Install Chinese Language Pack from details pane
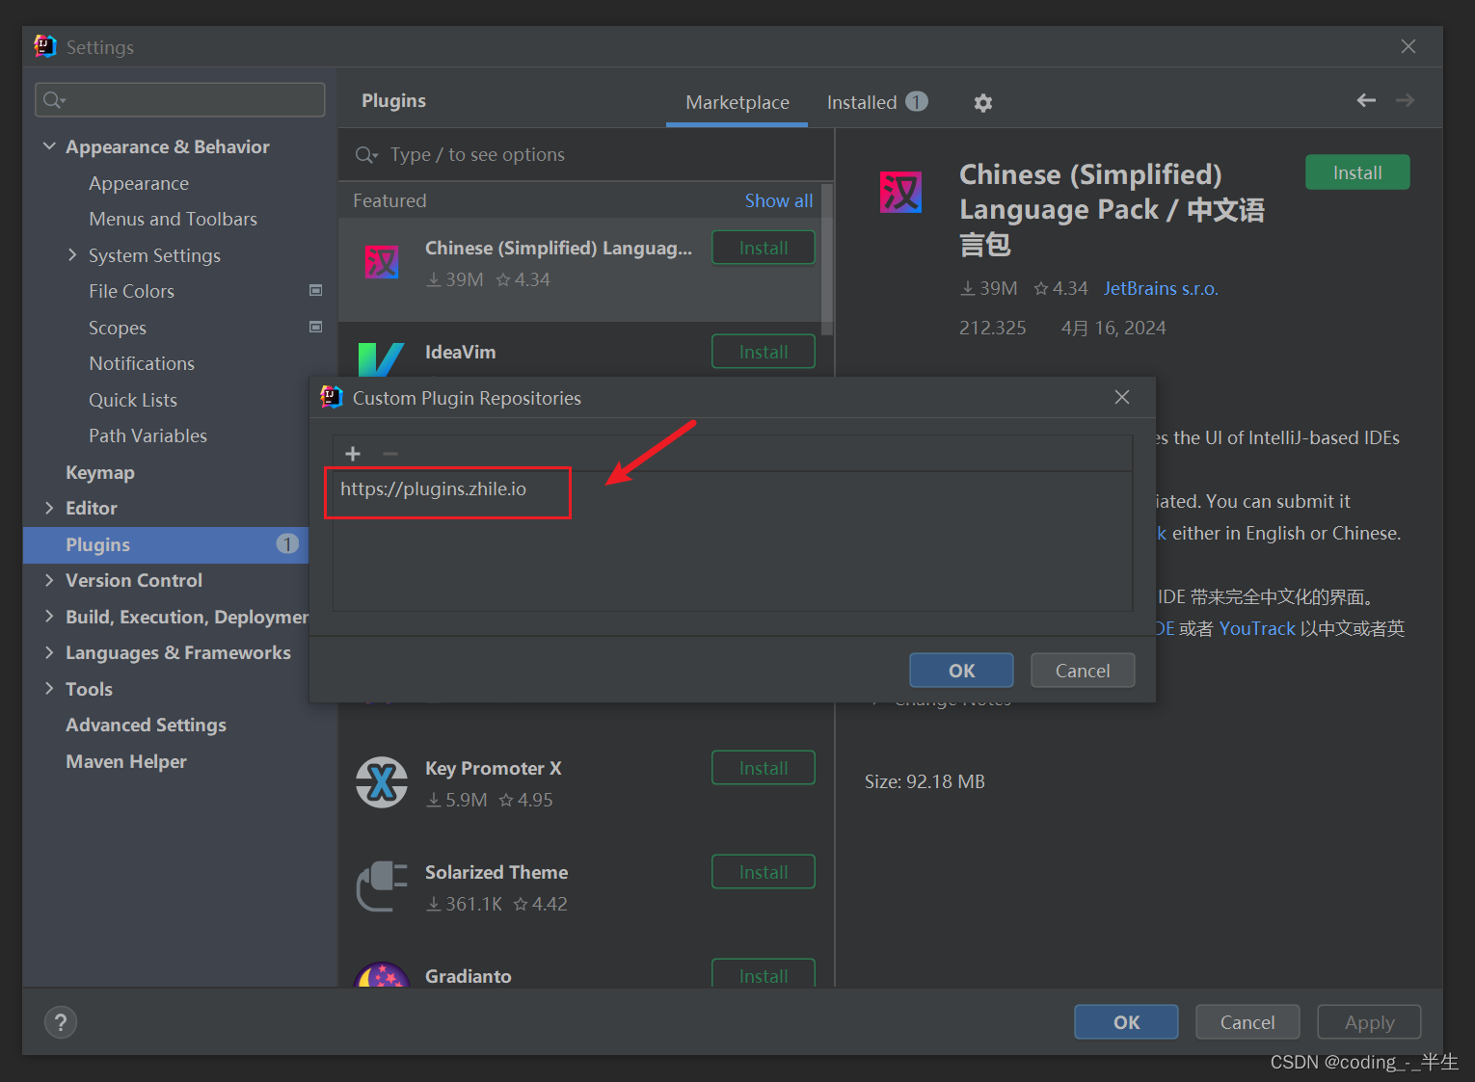This screenshot has height=1082, width=1475. click(1357, 172)
